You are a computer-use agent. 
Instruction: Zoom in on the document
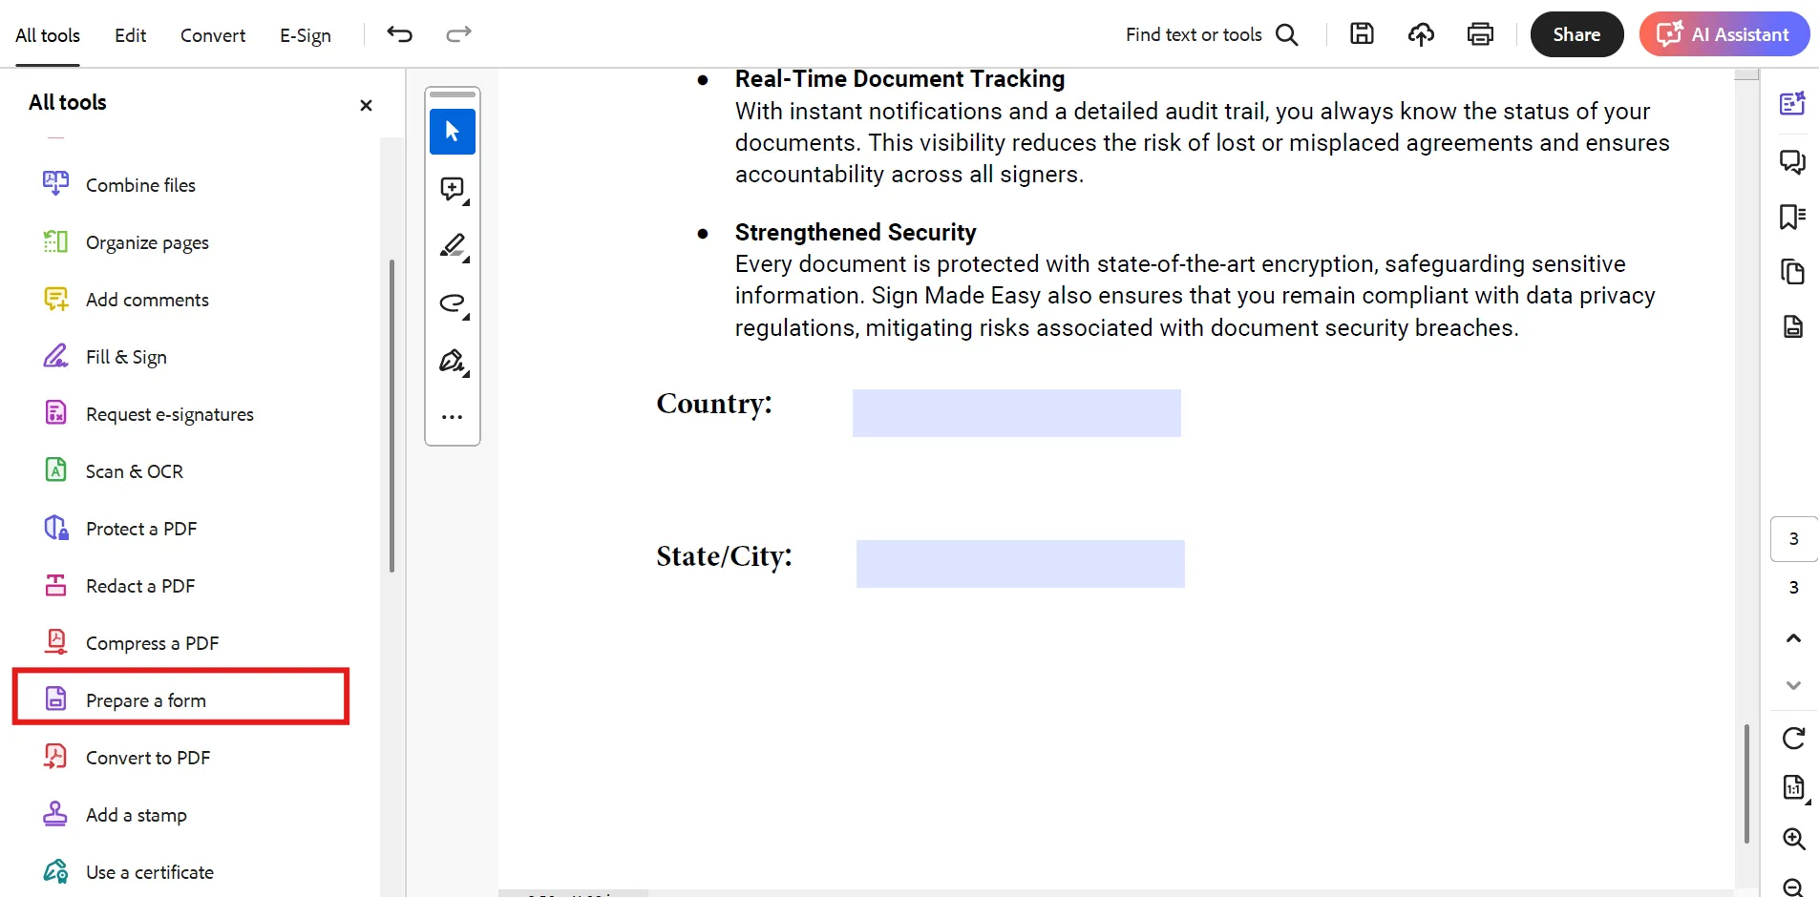[1793, 839]
